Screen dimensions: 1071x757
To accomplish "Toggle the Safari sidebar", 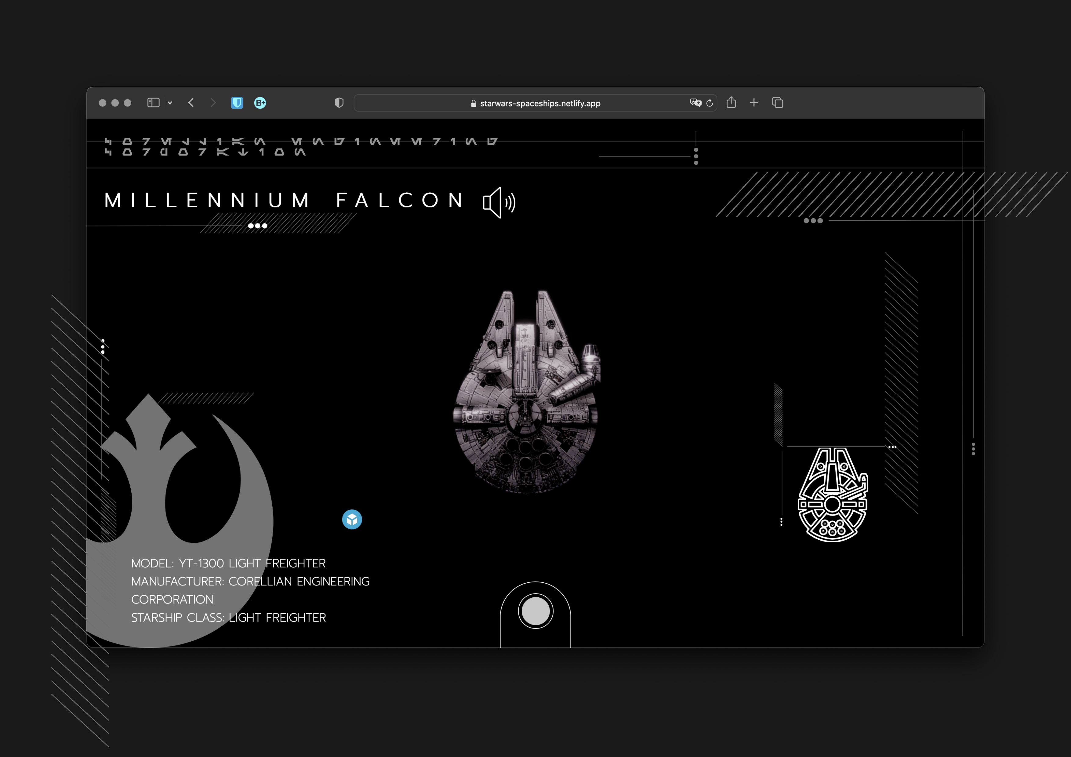I will [x=153, y=103].
